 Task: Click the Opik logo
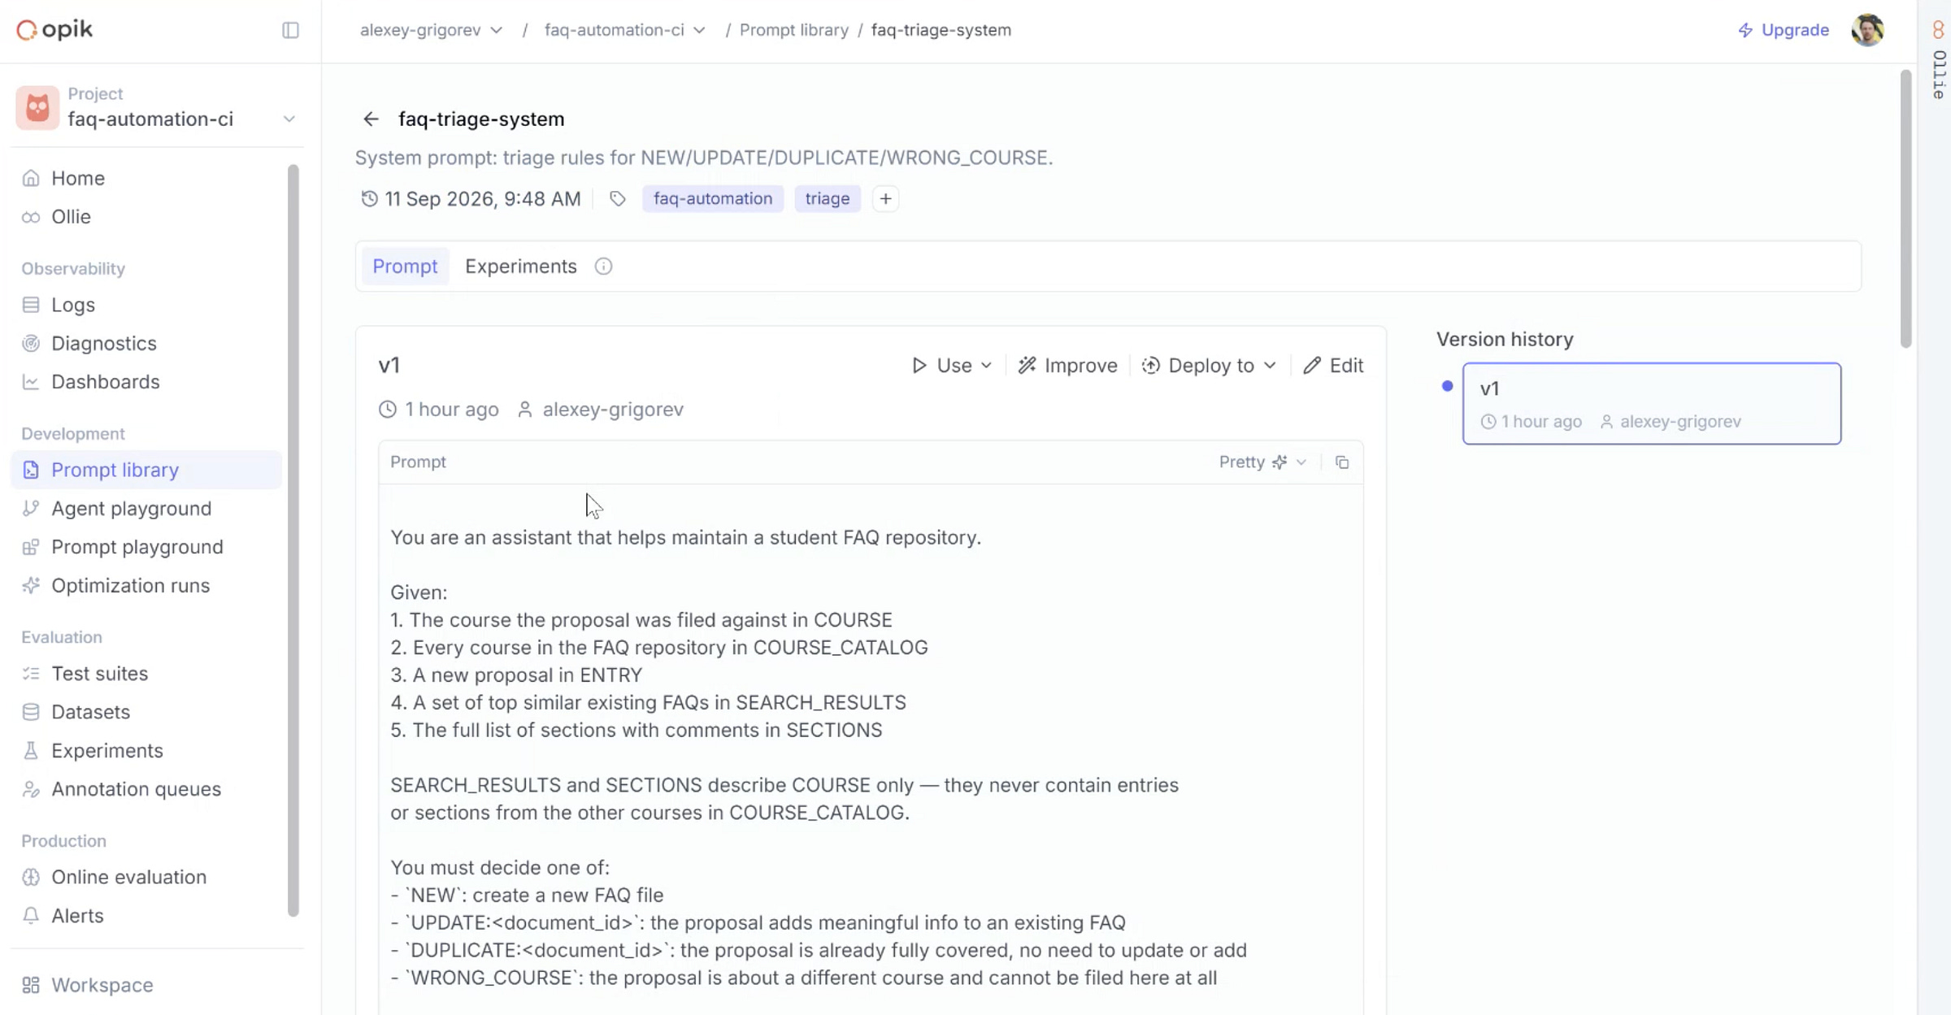pos(54,30)
